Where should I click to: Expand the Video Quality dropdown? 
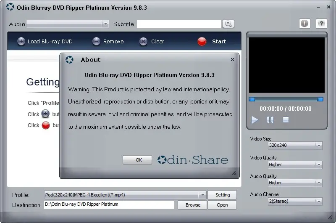pyautogui.click(x=319, y=165)
